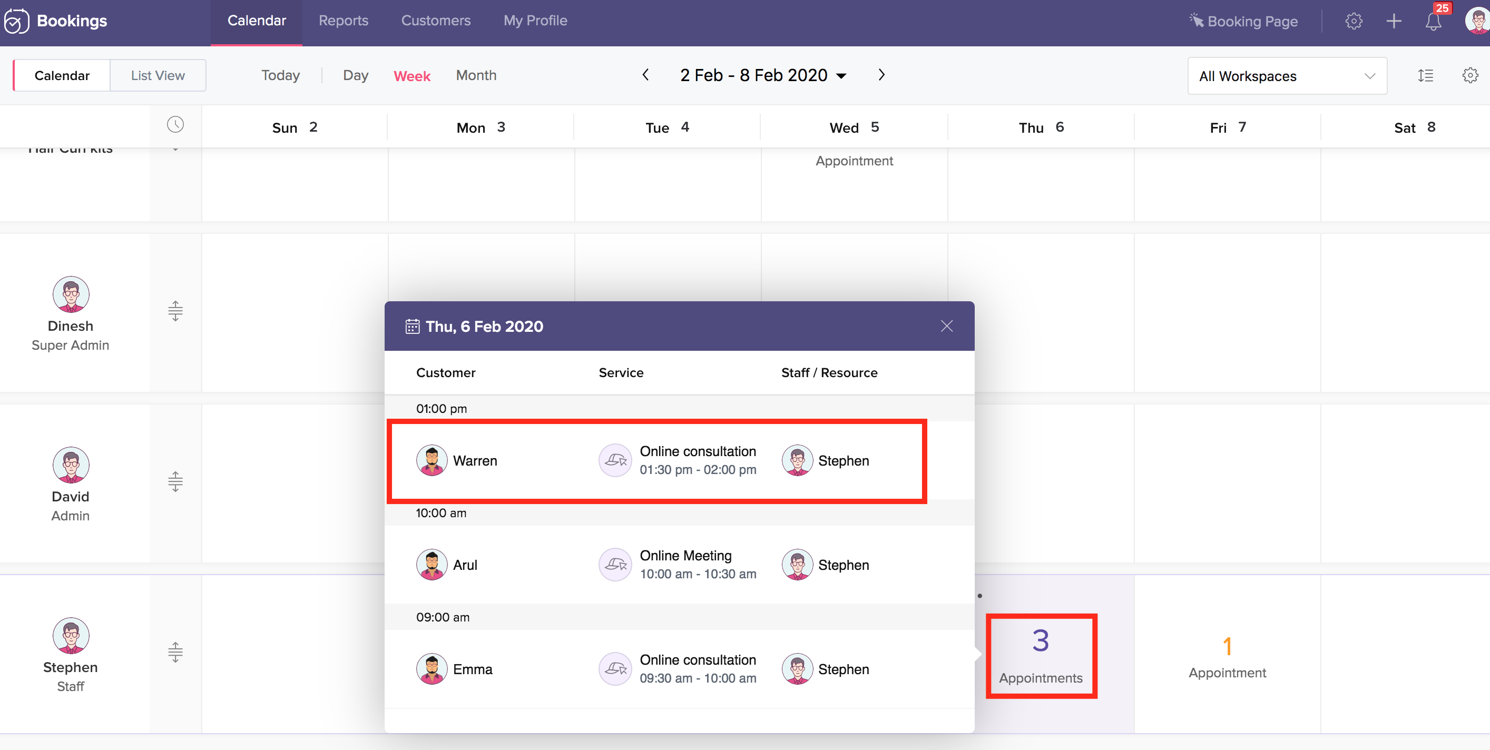Click the notifications bell icon
1490x750 pixels.
coord(1433,22)
